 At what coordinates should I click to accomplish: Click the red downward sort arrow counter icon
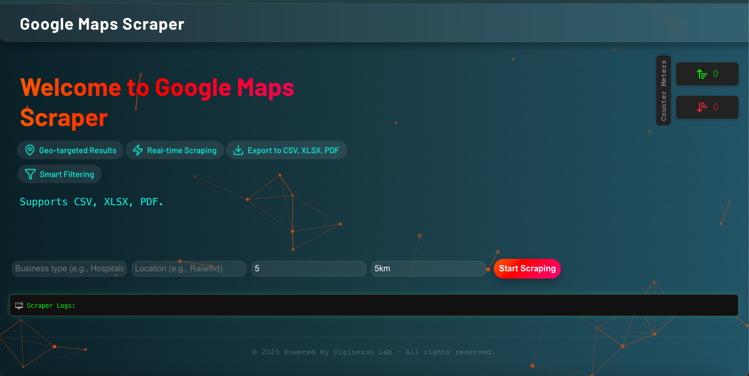pos(702,107)
